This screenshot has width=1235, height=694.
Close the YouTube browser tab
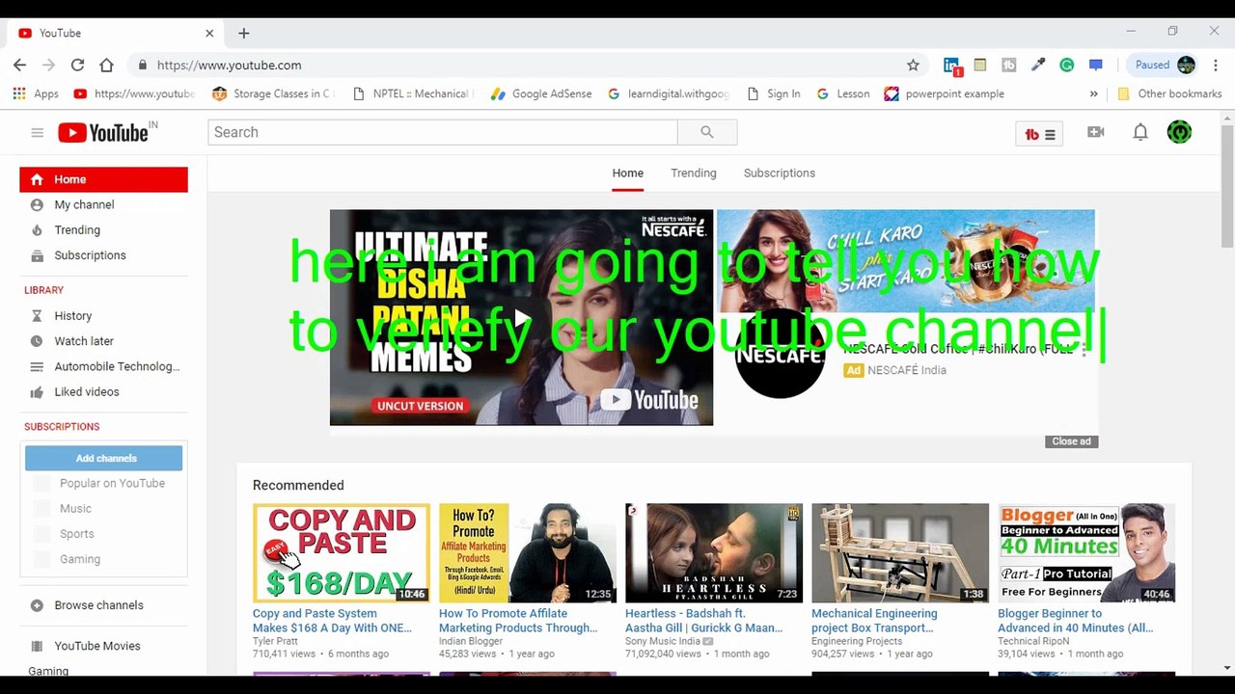click(x=209, y=33)
